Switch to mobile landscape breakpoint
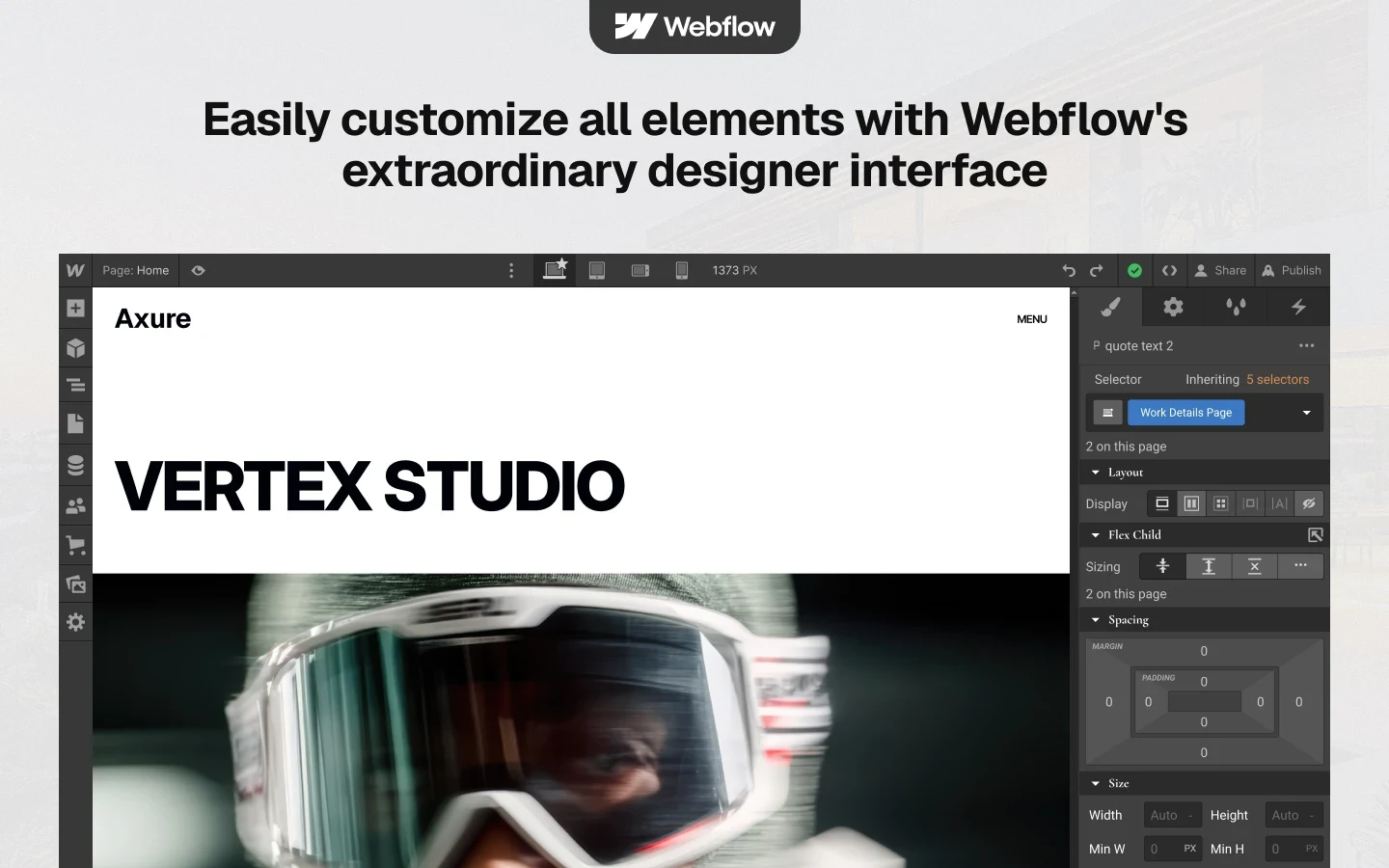Screen dimensions: 1389x868 (x=640, y=271)
